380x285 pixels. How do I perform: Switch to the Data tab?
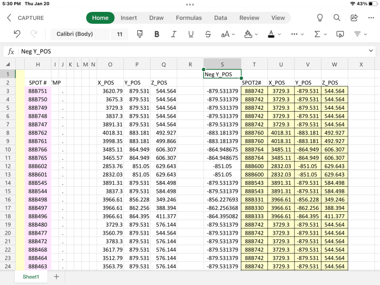click(220, 18)
